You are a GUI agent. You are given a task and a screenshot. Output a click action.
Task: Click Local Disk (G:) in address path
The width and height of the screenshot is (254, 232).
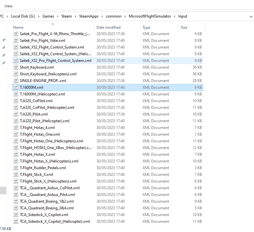click(x=23, y=16)
